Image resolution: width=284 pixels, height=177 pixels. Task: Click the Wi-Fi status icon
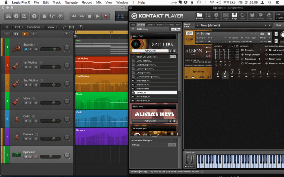[212, 2]
